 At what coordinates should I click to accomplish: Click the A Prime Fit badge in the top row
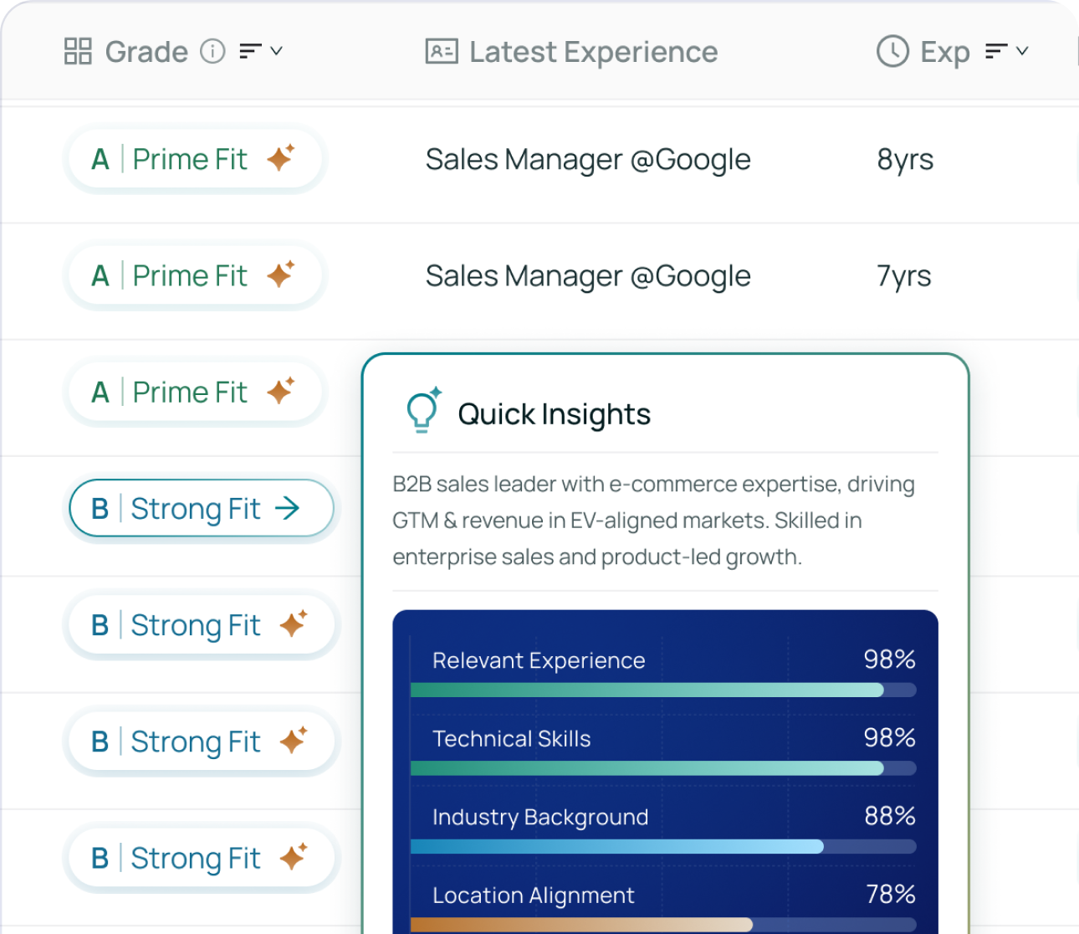(194, 158)
